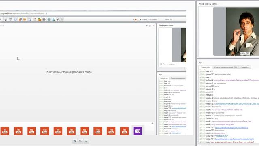The height and width of the screenshot is (146, 259).
Task: Click the chat bubble icon in the toolbar
Action: point(15,19)
